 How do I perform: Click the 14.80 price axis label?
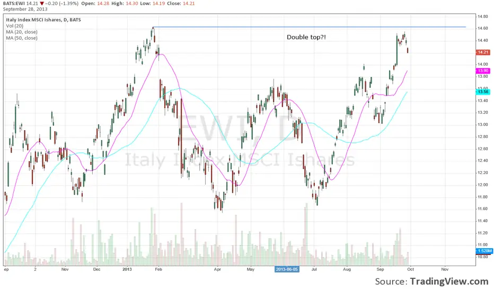point(483,16)
